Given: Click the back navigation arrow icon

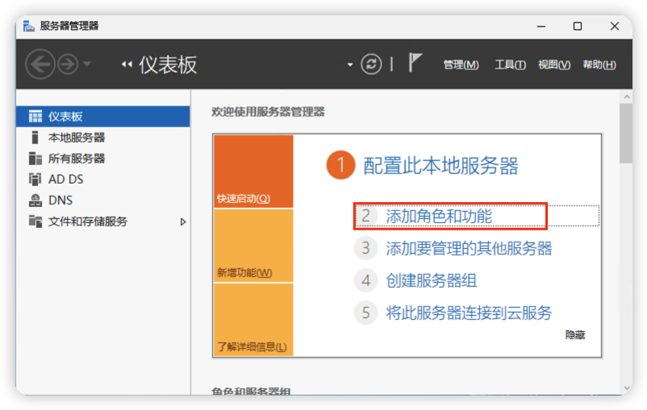Looking at the screenshot, I should tap(40, 64).
